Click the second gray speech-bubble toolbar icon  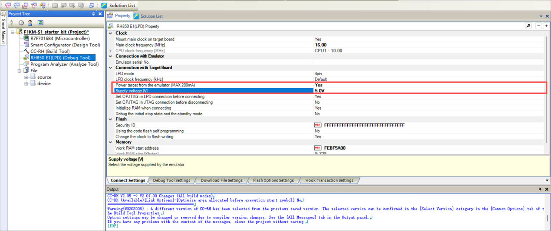click(72, 6)
